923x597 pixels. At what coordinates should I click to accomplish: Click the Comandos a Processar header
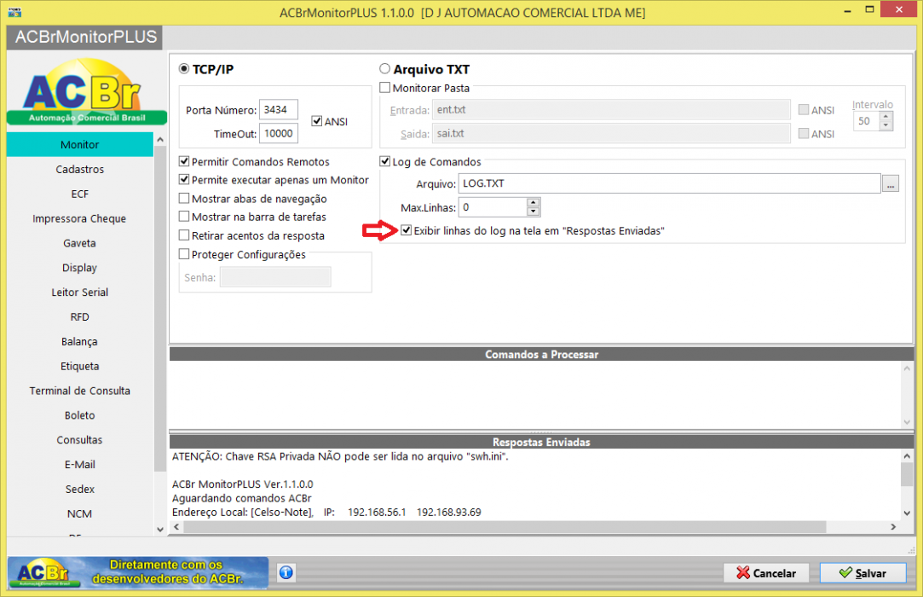pyautogui.click(x=541, y=354)
